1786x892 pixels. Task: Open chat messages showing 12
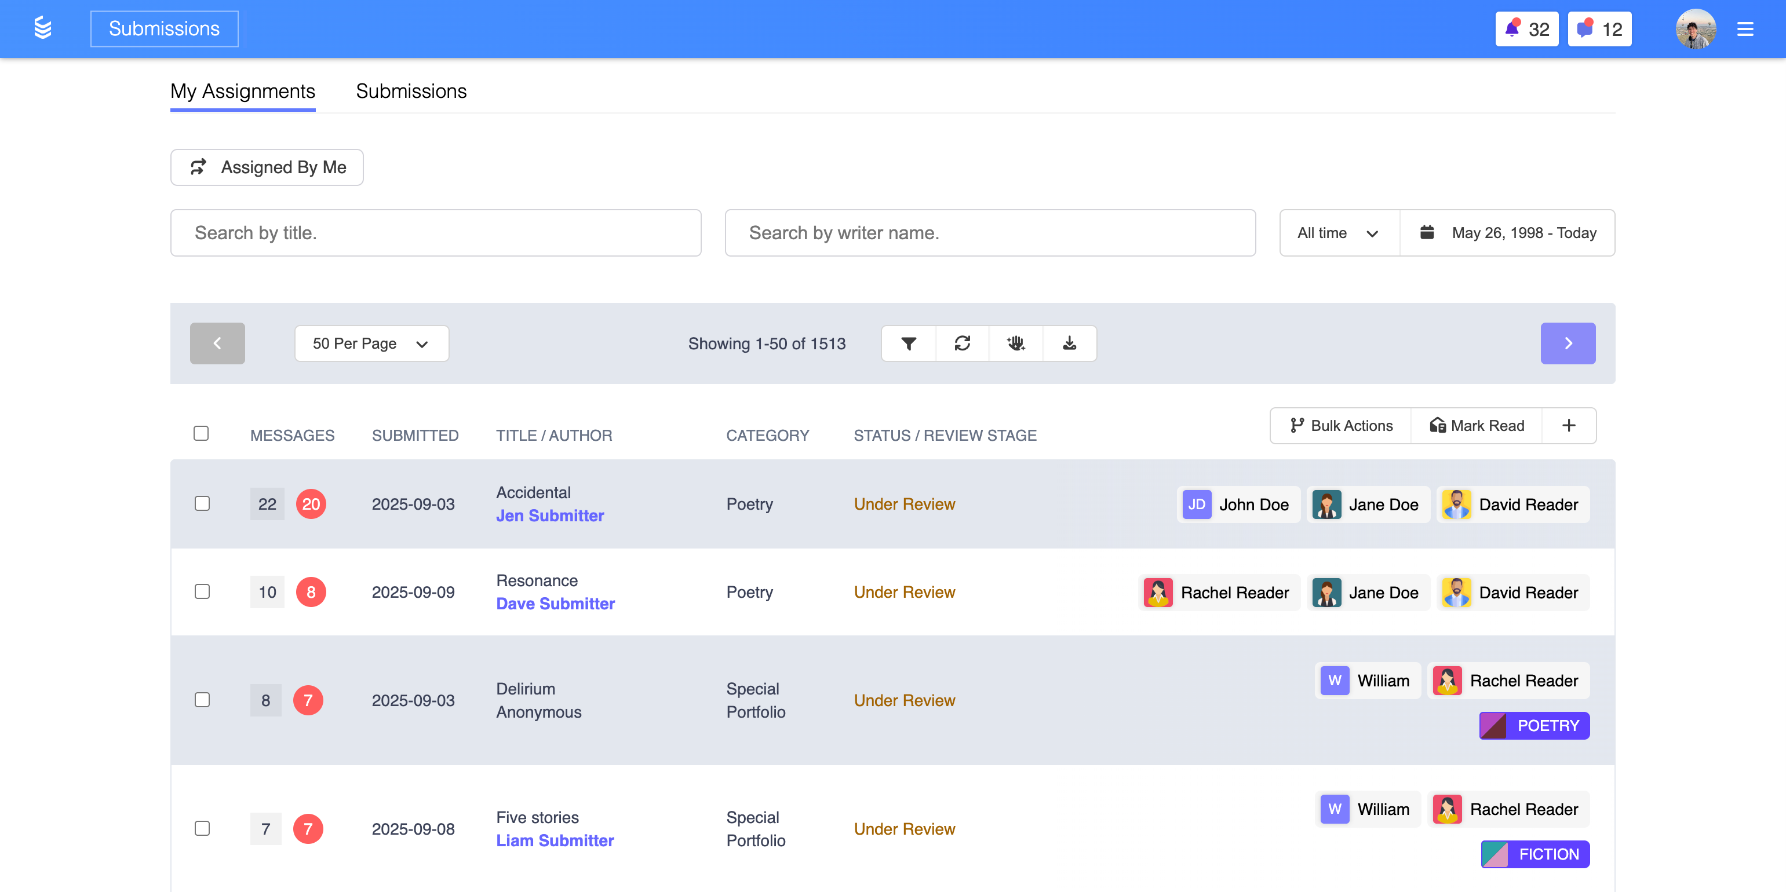[x=1599, y=29]
